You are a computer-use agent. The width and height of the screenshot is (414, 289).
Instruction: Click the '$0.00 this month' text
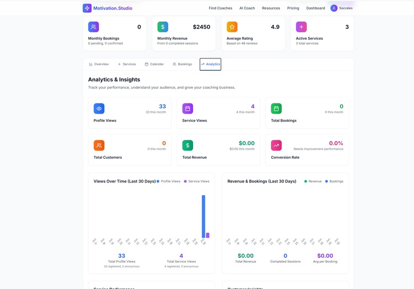tap(242, 149)
